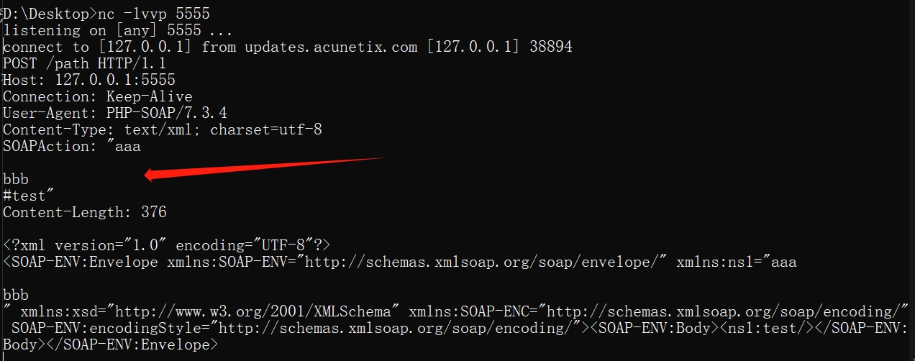915x361 pixels.
Task: Click the second 'bbb' in XML body
Action: click(x=16, y=295)
